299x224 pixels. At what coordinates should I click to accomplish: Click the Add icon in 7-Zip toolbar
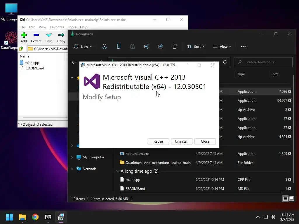[24, 37]
